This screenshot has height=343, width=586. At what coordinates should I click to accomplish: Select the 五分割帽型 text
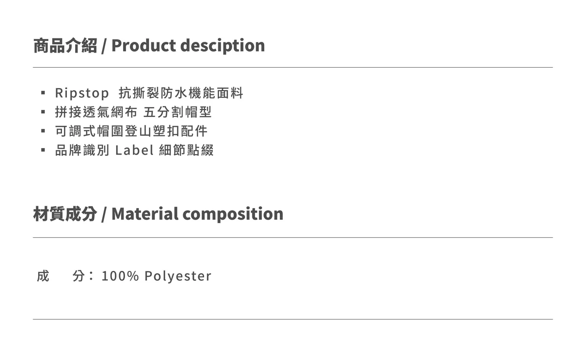178,112
